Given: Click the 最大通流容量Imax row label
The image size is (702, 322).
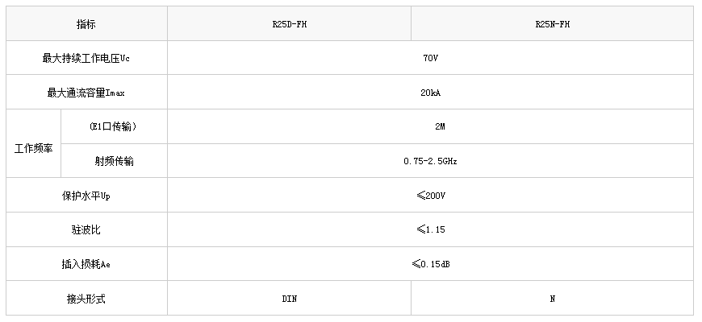Looking at the screenshot, I should 86,93.
